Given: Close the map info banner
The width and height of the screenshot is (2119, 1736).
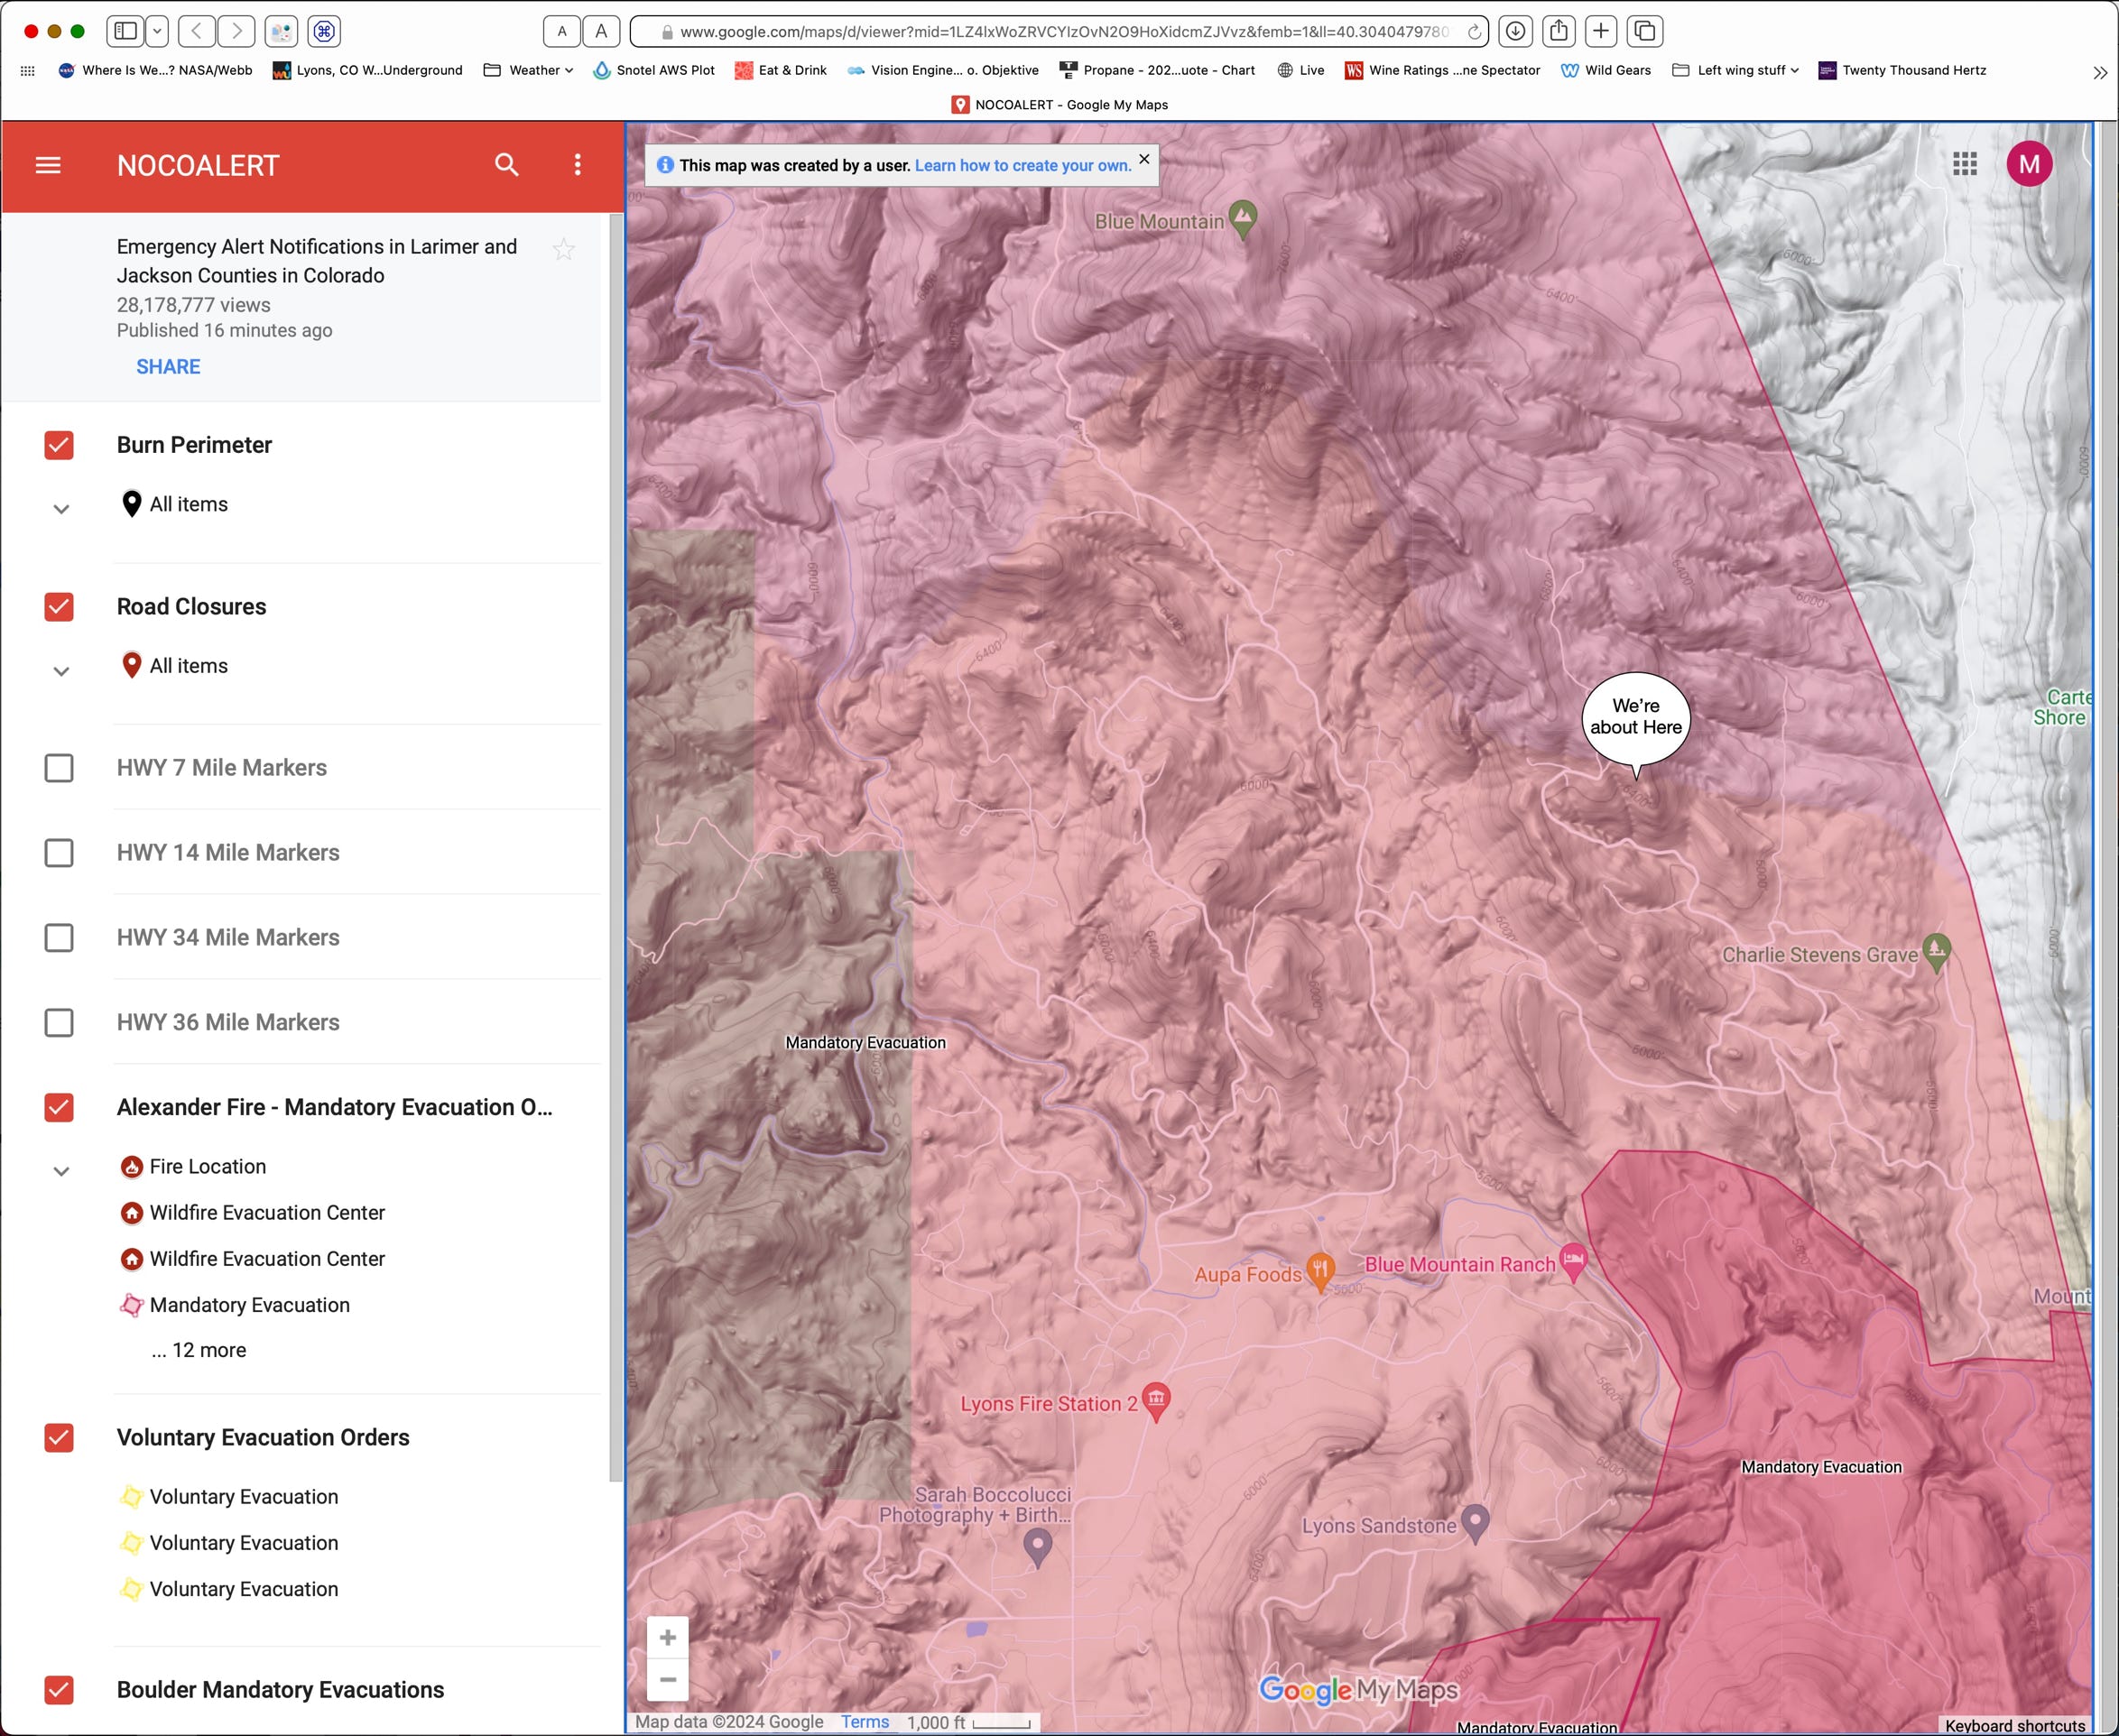Looking at the screenshot, I should pos(1144,159).
